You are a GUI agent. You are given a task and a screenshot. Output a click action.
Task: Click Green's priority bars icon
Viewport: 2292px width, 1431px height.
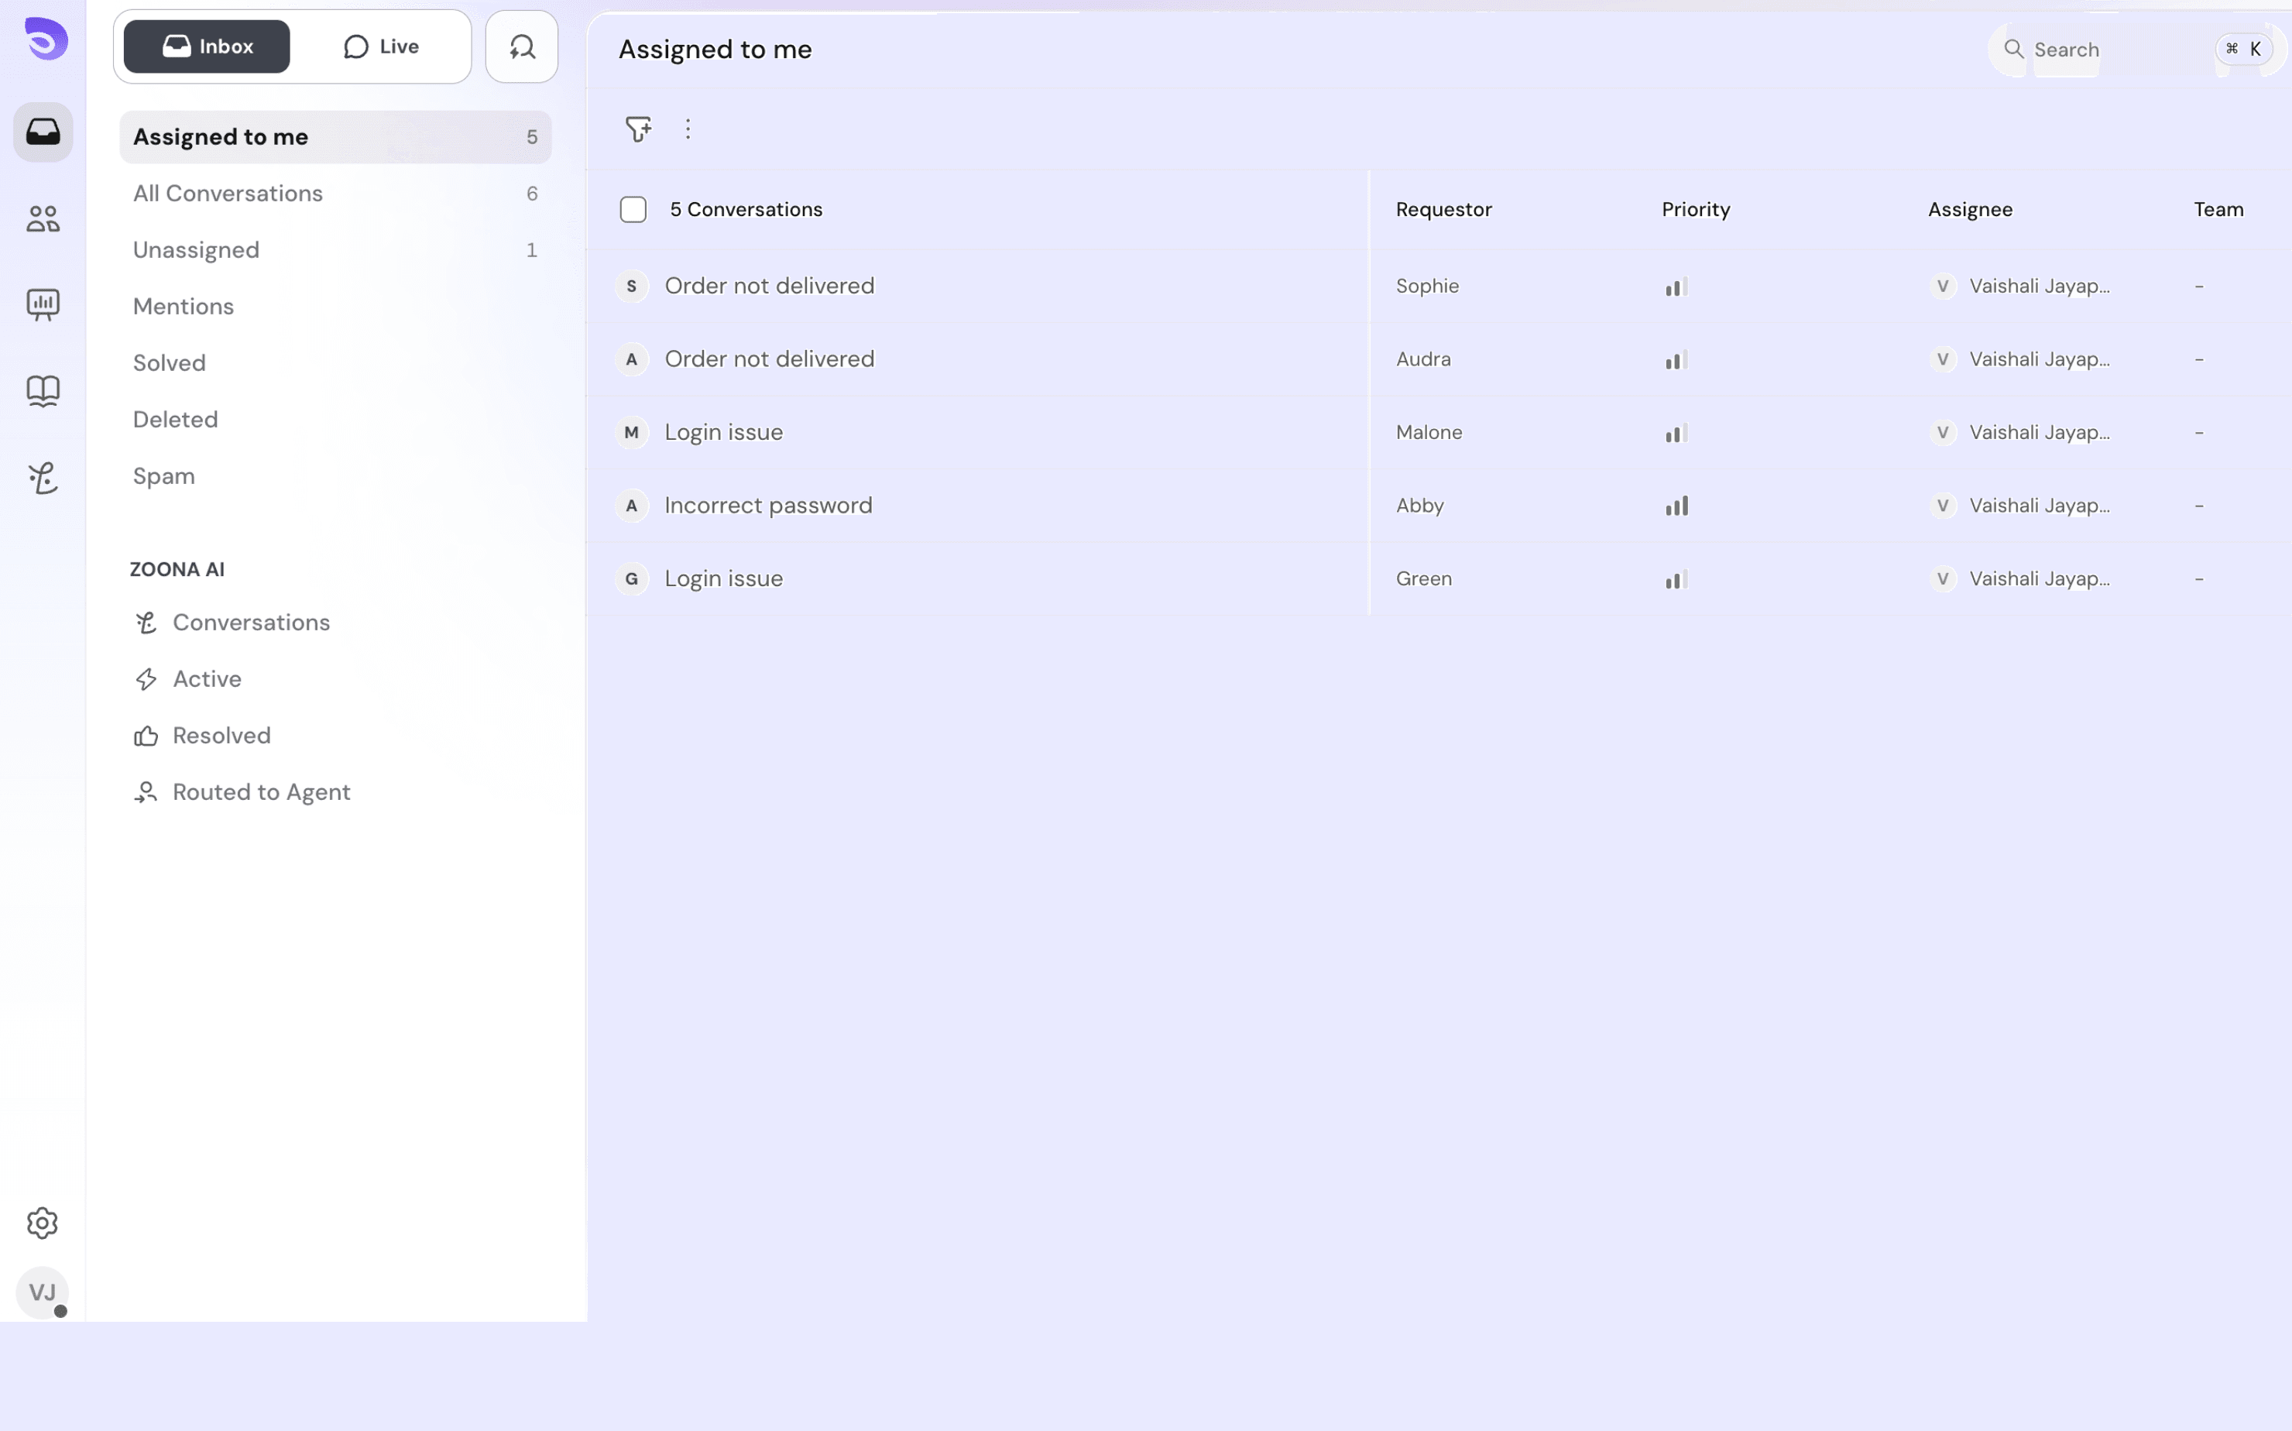click(1676, 579)
